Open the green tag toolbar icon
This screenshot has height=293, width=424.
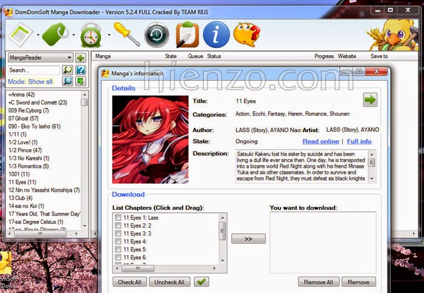(56, 35)
